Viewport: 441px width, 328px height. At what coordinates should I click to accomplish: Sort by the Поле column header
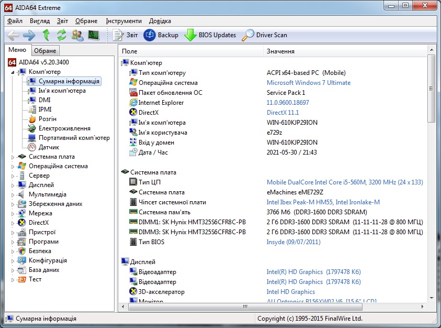(x=191, y=51)
